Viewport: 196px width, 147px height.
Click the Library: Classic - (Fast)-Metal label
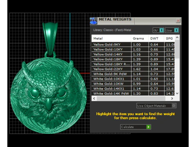coord(112,30)
